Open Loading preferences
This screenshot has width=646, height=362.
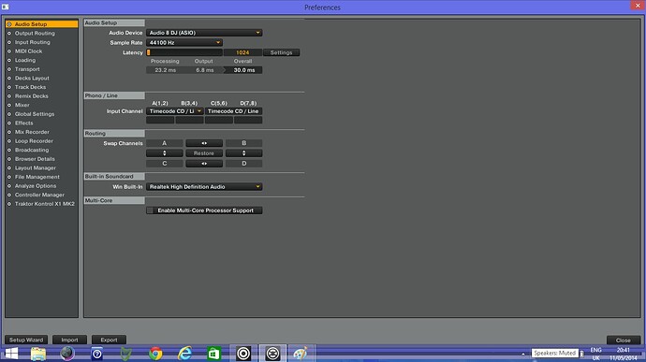25,60
